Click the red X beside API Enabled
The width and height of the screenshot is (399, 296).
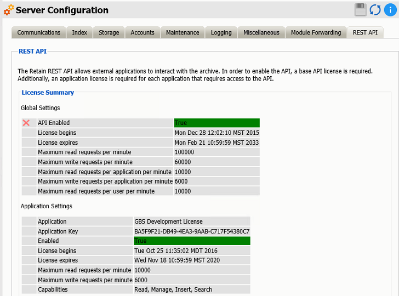coord(26,123)
